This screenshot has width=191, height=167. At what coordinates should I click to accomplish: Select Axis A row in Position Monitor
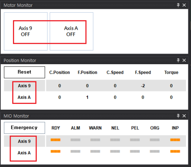coord(95,97)
